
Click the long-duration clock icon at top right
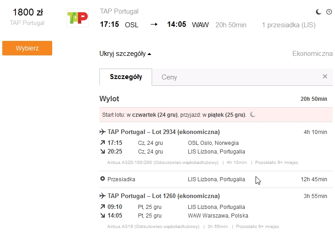pyautogui.click(x=329, y=12)
